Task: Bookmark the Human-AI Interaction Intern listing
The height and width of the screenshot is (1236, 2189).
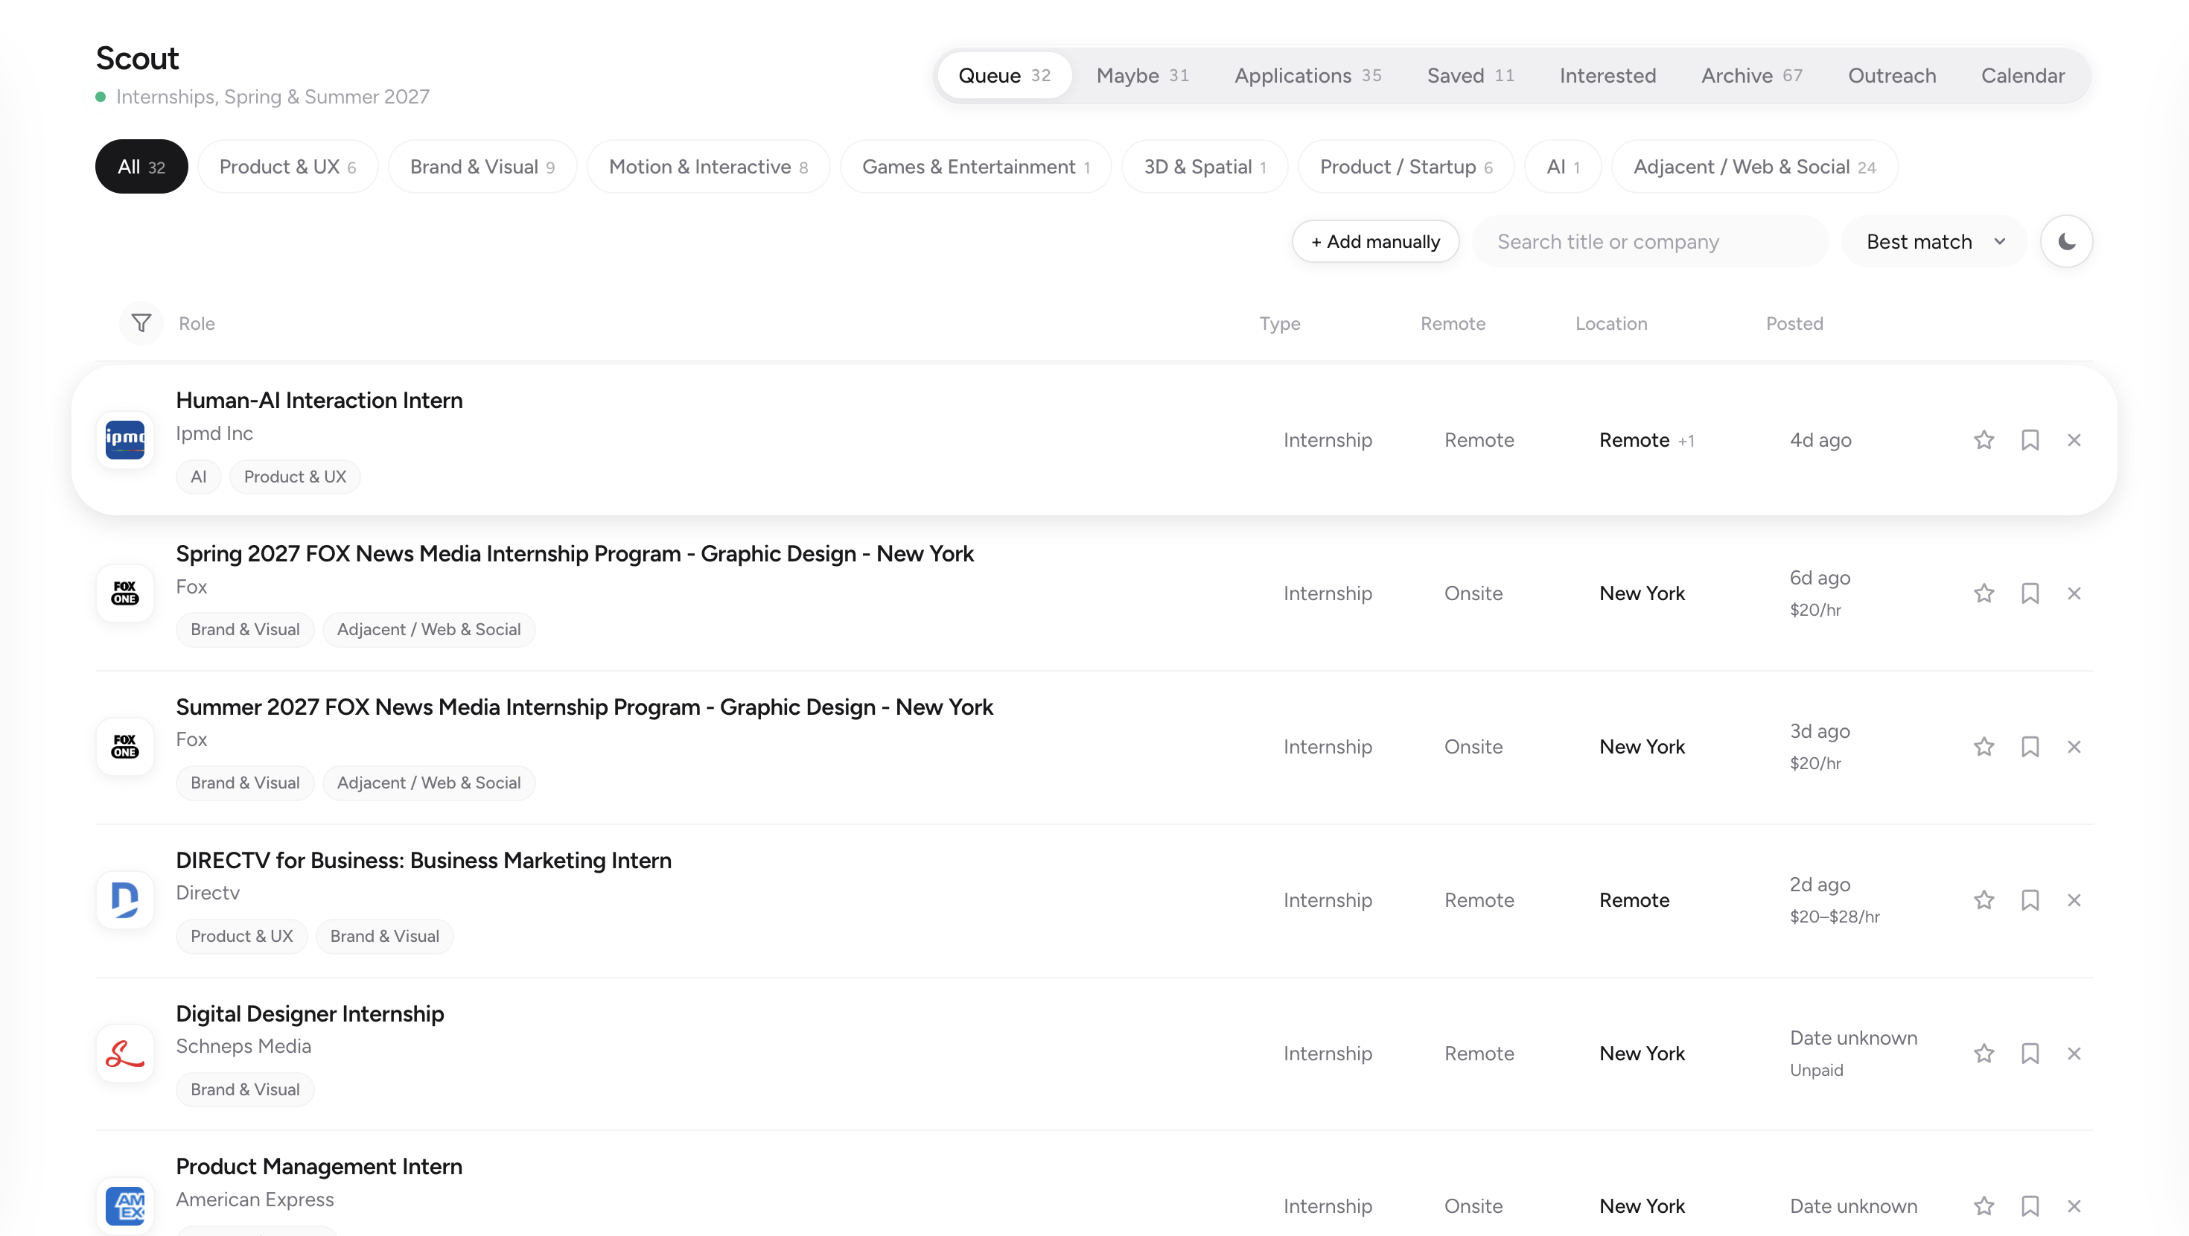Action: pos(2030,439)
